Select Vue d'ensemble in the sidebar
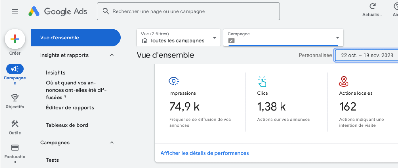The image size is (398, 168). click(x=76, y=38)
